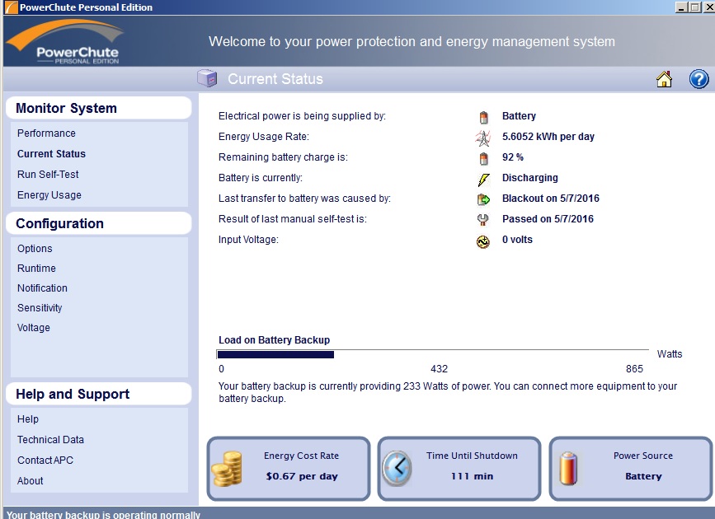Click 'Passed on 5/7/2016' text

click(x=548, y=218)
